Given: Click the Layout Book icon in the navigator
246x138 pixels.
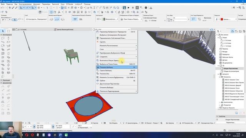Looking at the screenshot, I should pos(240,31).
